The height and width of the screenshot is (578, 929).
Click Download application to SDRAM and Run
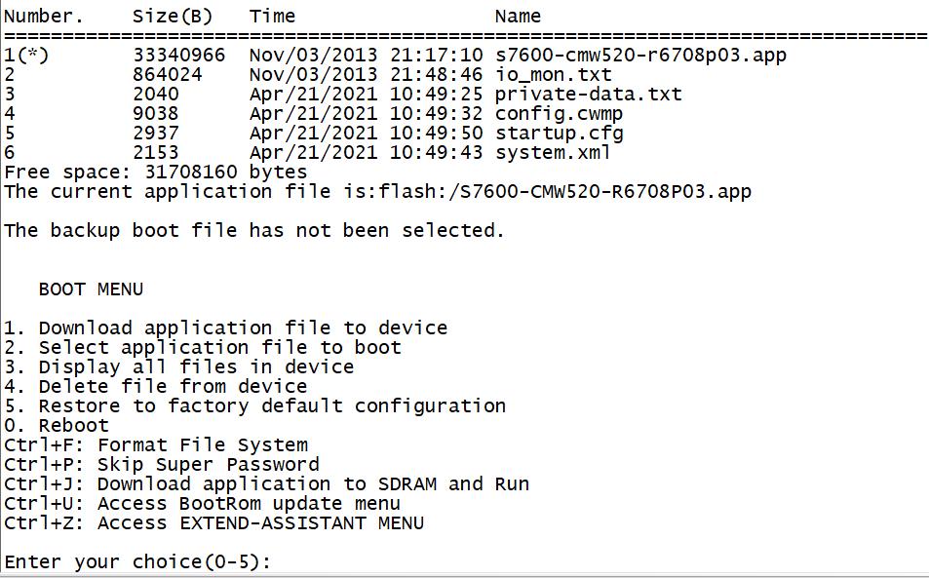266,484
